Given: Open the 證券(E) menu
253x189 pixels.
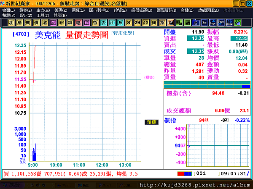Looking at the screenshot, I should click(26, 10).
